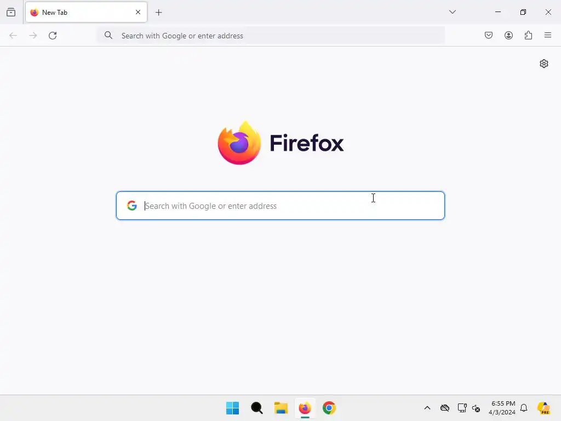Open Windows Search from taskbar
This screenshot has height=421, width=561.
click(x=257, y=408)
